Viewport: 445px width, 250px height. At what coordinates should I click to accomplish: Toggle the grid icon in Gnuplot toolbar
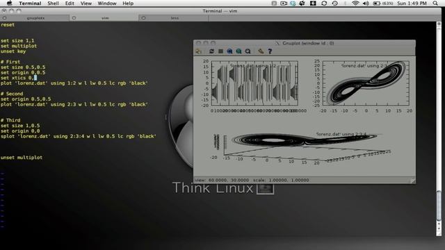[221, 51]
